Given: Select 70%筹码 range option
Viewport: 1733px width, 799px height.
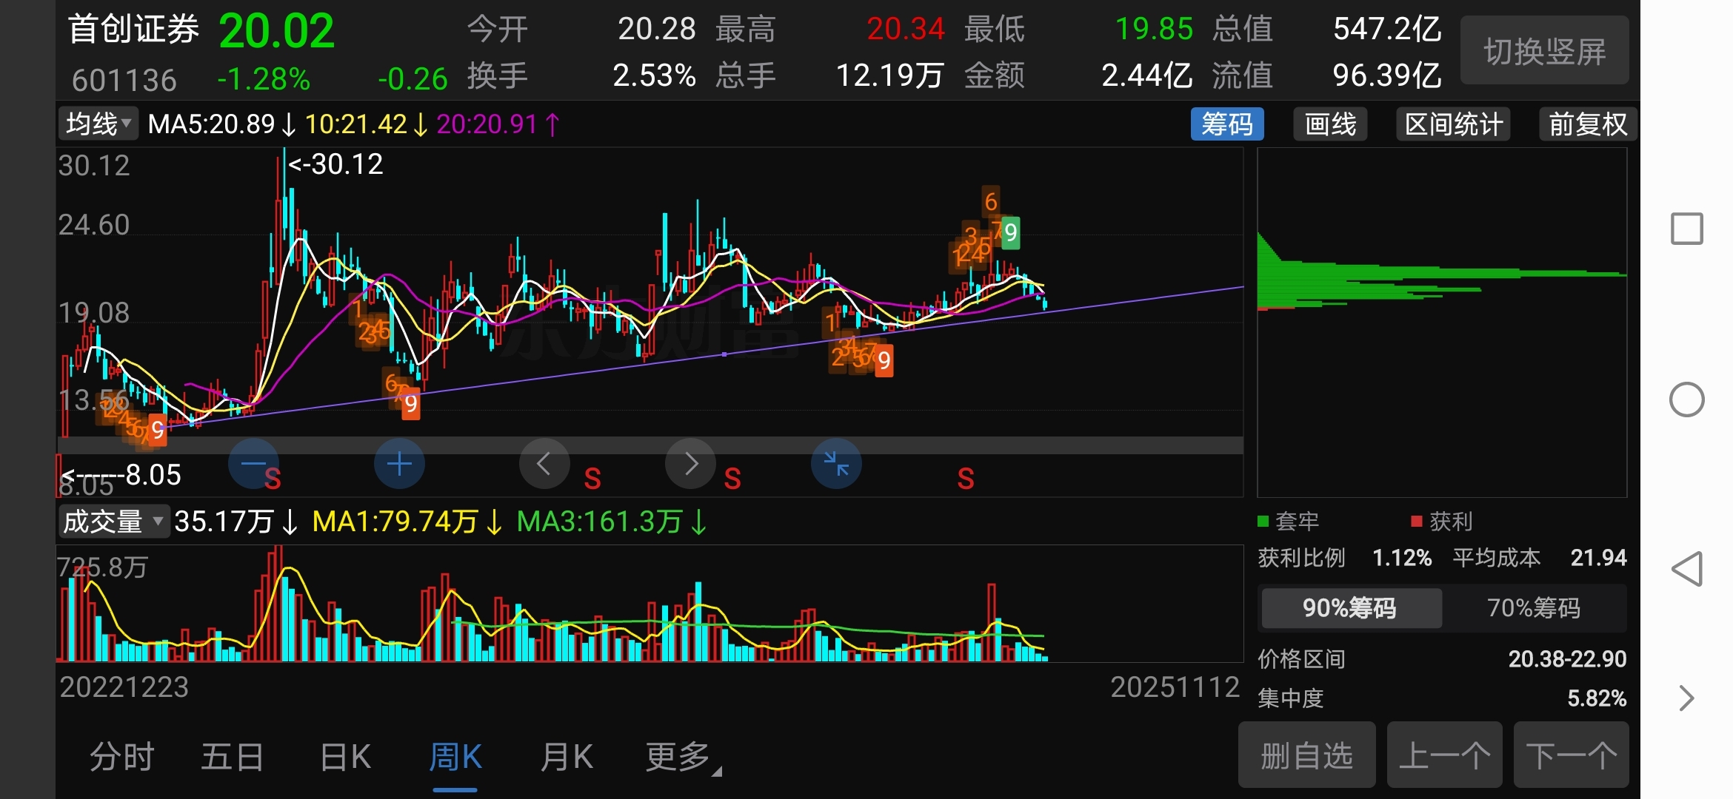Looking at the screenshot, I should point(1533,608).
